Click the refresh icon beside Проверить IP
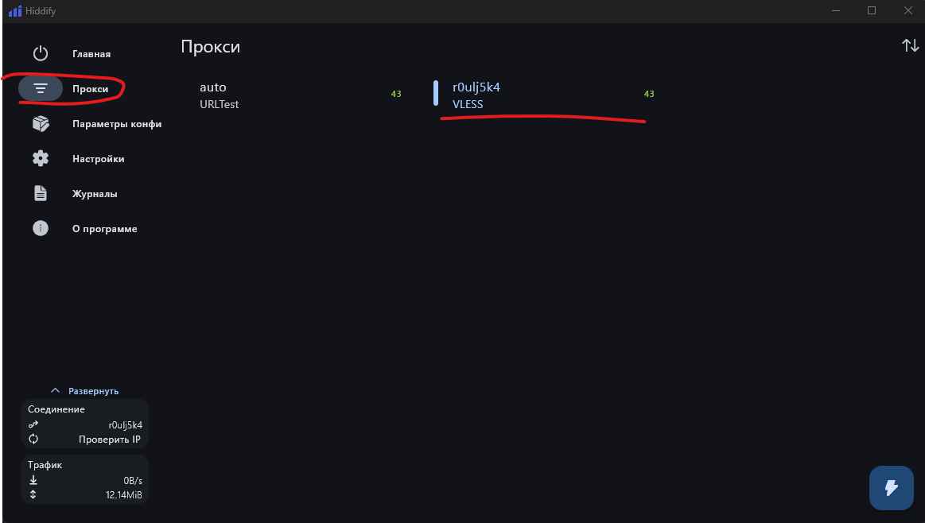Screen dimensions: 925x523 pyautogui.click(x=33, y=439)
